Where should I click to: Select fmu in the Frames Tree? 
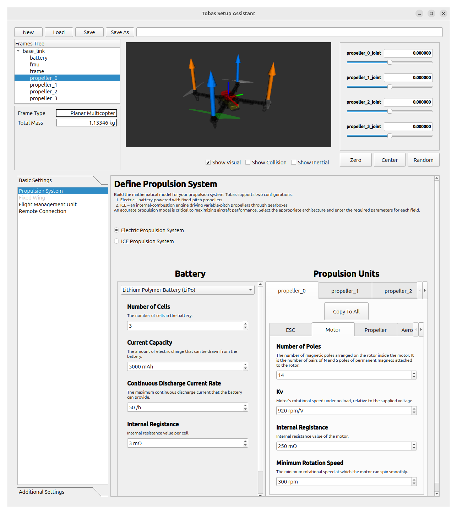(34, 65)
